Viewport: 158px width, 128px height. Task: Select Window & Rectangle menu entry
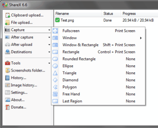(x=98, y=45)
